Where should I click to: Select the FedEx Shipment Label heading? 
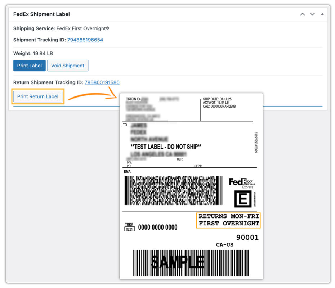click(41, 14)
